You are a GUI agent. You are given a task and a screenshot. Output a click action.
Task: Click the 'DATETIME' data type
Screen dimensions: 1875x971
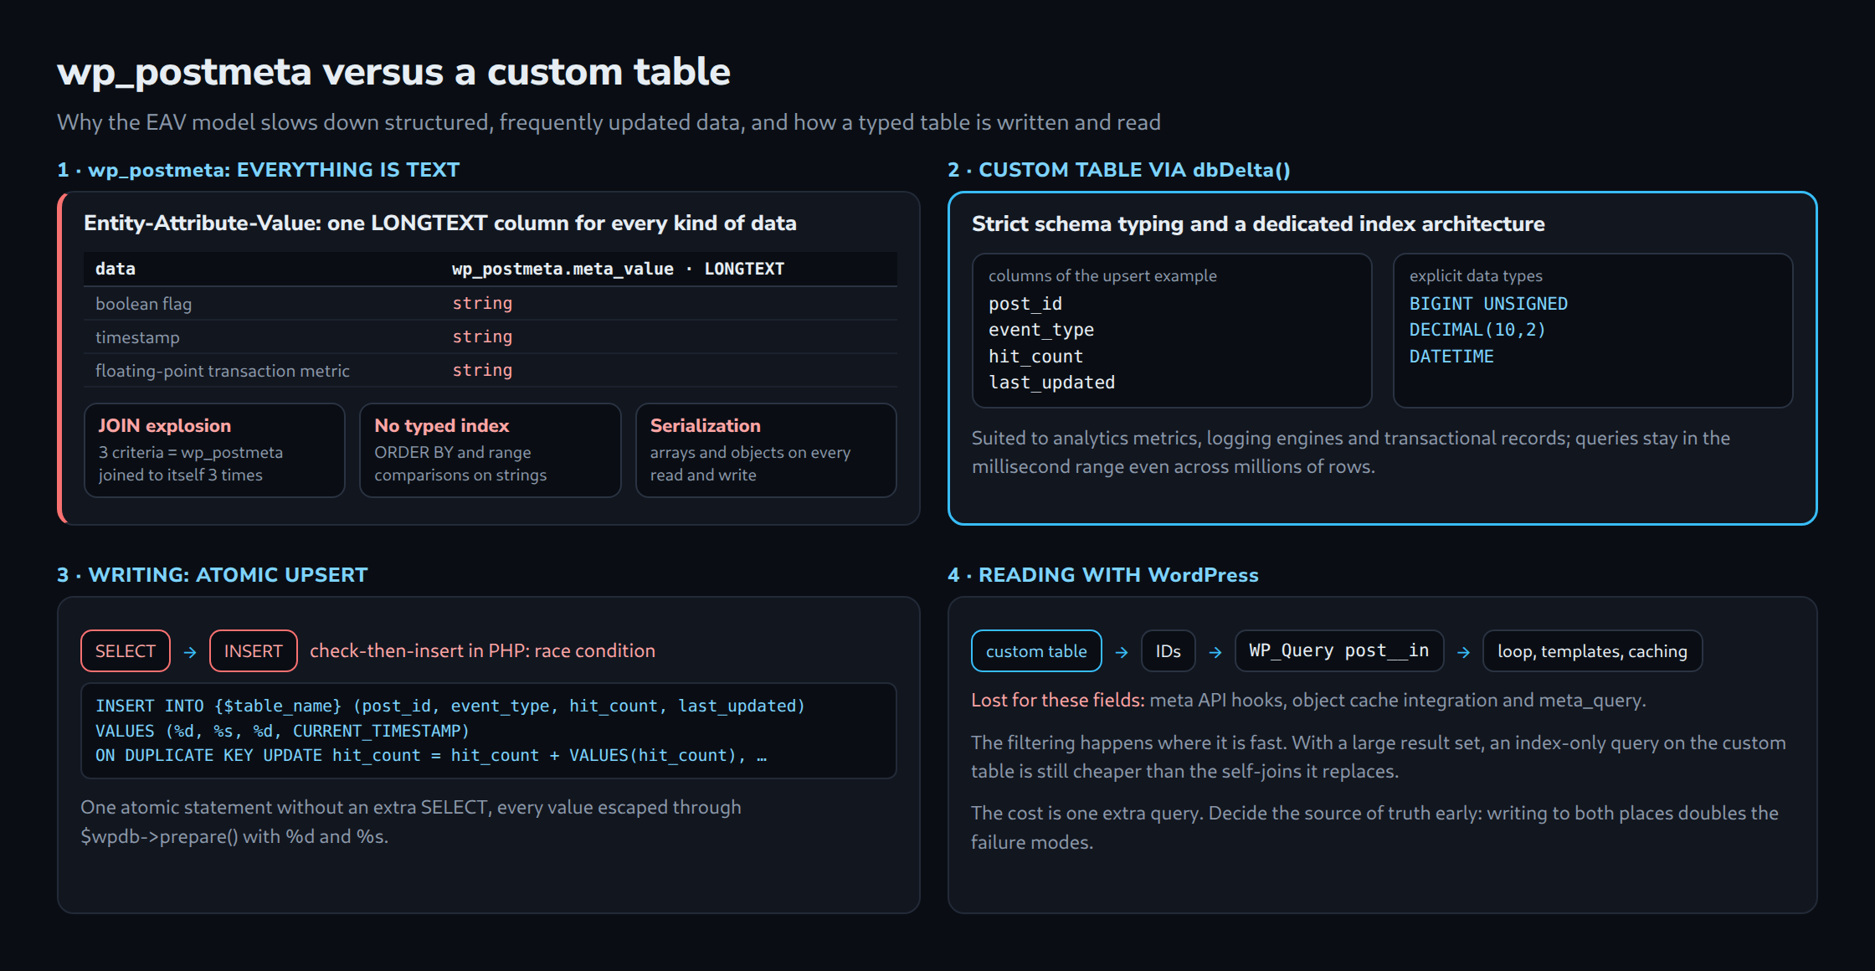click(x=1451, y=357)
